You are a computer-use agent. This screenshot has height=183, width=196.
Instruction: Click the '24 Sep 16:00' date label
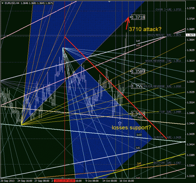[x=25, y=181]
